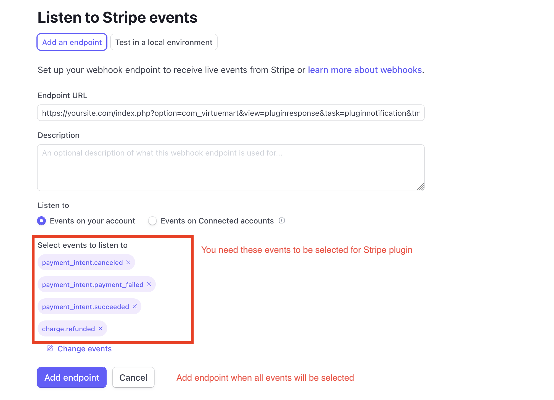Screen dimensions: 554x400
Task: Choose Events on Connected accounts
Action: [152, 221]
